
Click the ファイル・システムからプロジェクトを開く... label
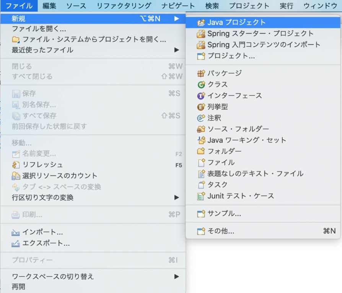click(94, 40)
